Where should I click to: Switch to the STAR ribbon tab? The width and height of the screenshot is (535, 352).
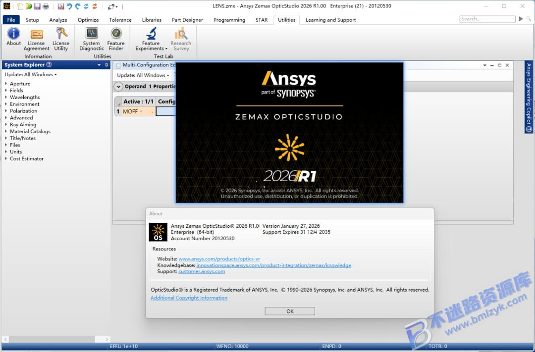(x=262, y=20)
